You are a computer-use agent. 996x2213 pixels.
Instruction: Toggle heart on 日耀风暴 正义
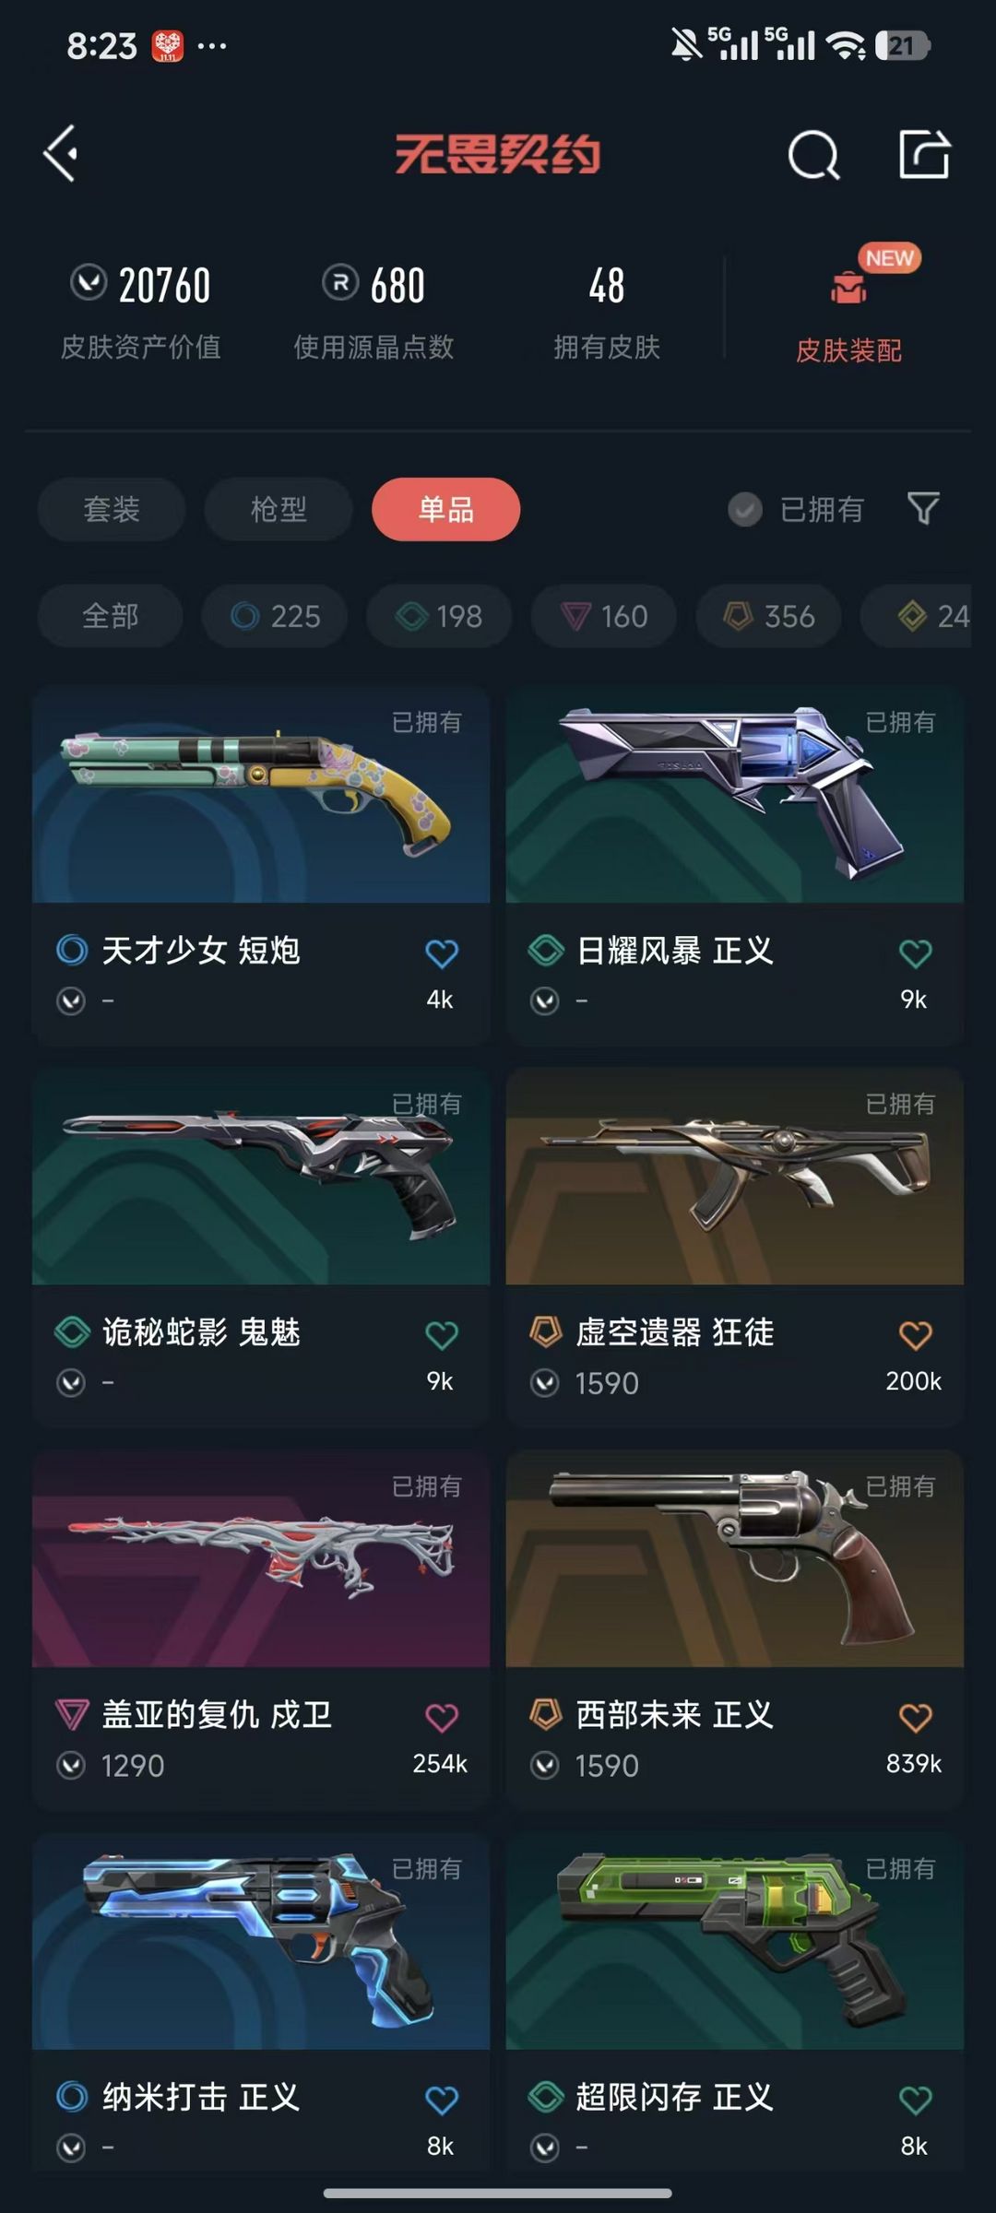tap(915, 953)
